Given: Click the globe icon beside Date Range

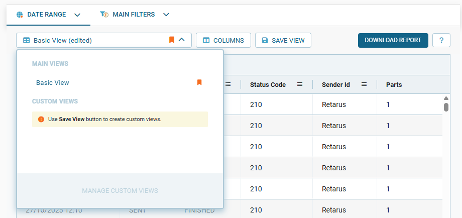Looking at the screenshot, I should (20, 15).
